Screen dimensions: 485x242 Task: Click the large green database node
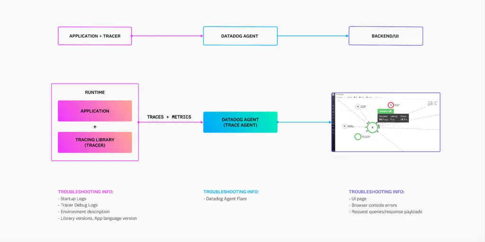(372, 127)
